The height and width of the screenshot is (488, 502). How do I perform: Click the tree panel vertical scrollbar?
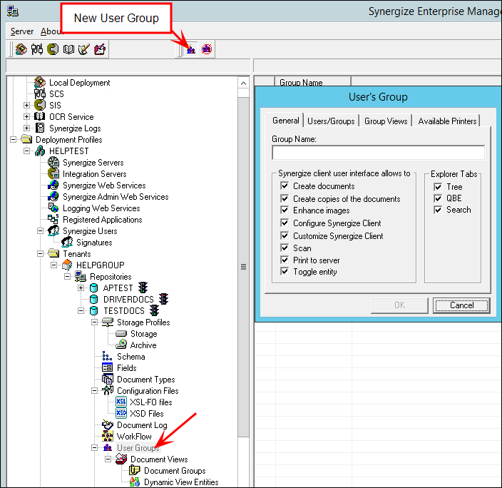click(x=243, y=266)
